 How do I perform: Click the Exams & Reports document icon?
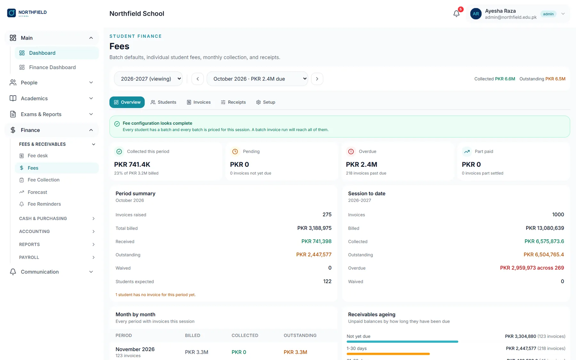[x=13, y=114]
